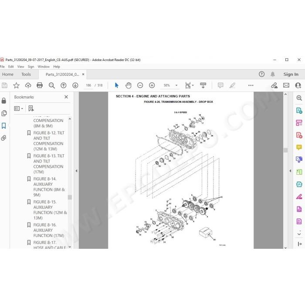Open page thumbnails panel
Image resolution: width=305 pixels, height=305 pixels.
pos(4,113)
